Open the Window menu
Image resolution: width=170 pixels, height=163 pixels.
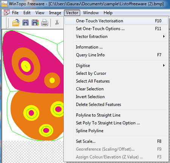(91, 13)
